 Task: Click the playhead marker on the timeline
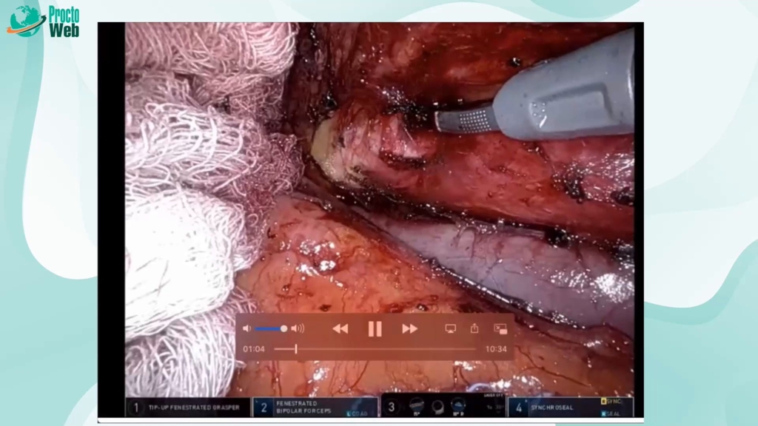[x=295, y=349]
